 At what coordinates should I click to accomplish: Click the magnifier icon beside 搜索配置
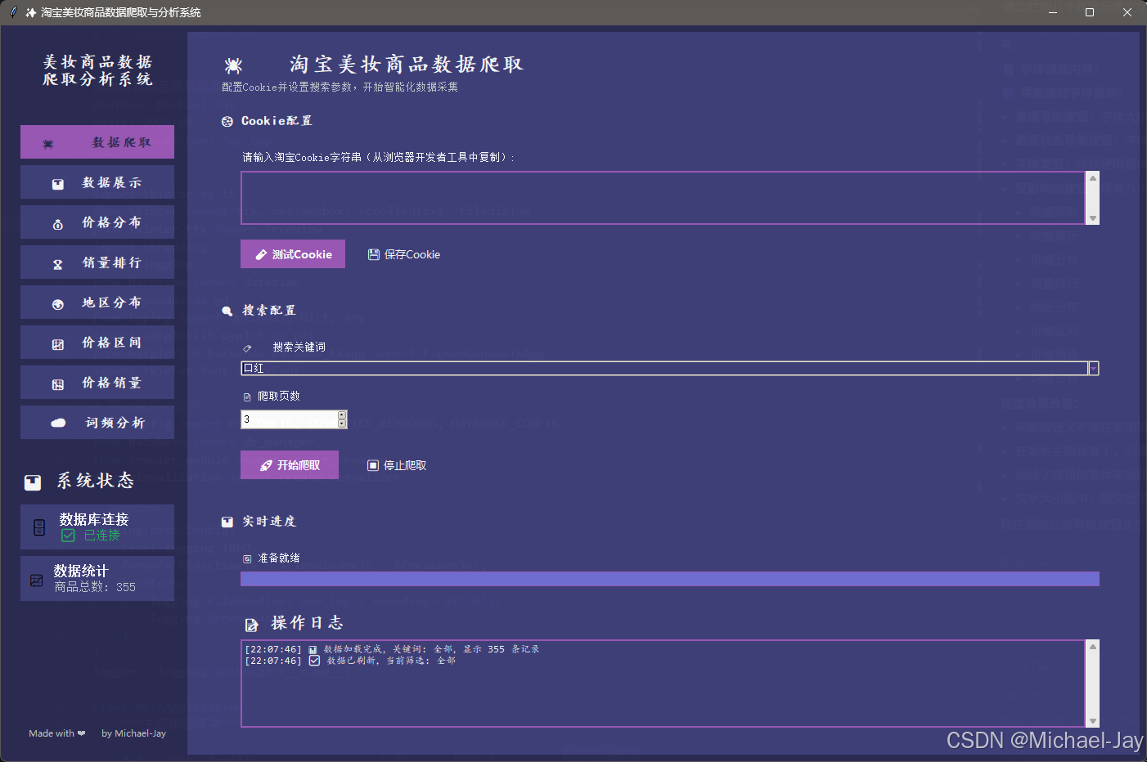point(227,311)
